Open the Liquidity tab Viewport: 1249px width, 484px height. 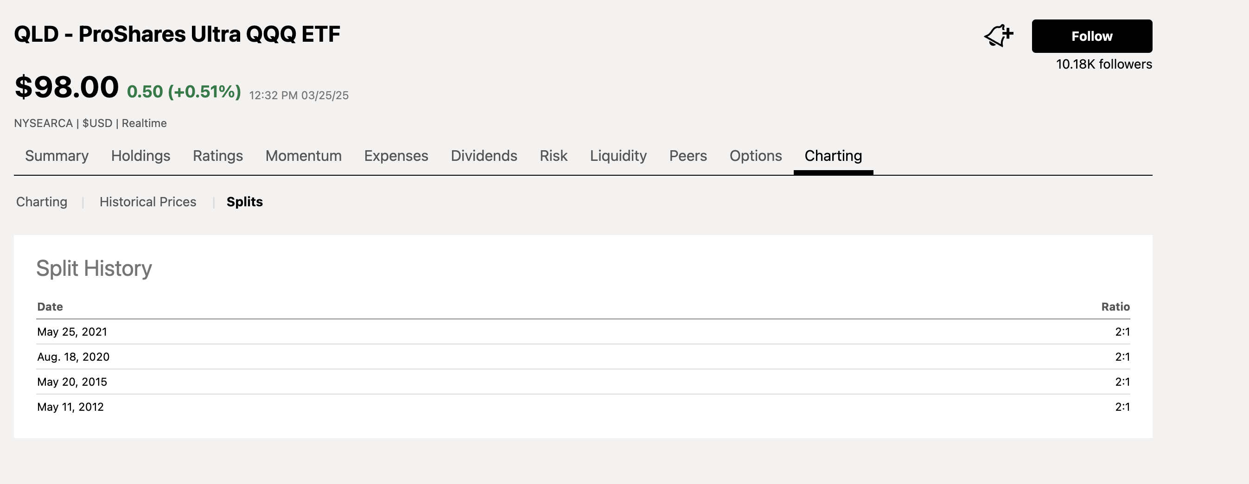618,156
